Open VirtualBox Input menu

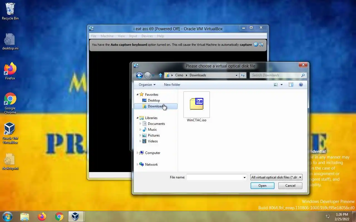[133, 36]
